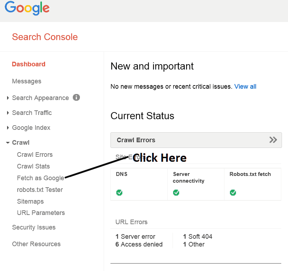The height and width of the screenshot is (271, 288).
Task: Click the View all link
Action: [x=245, y=87]
